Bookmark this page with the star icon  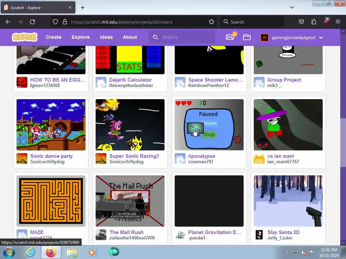click(x=212, y=22)
